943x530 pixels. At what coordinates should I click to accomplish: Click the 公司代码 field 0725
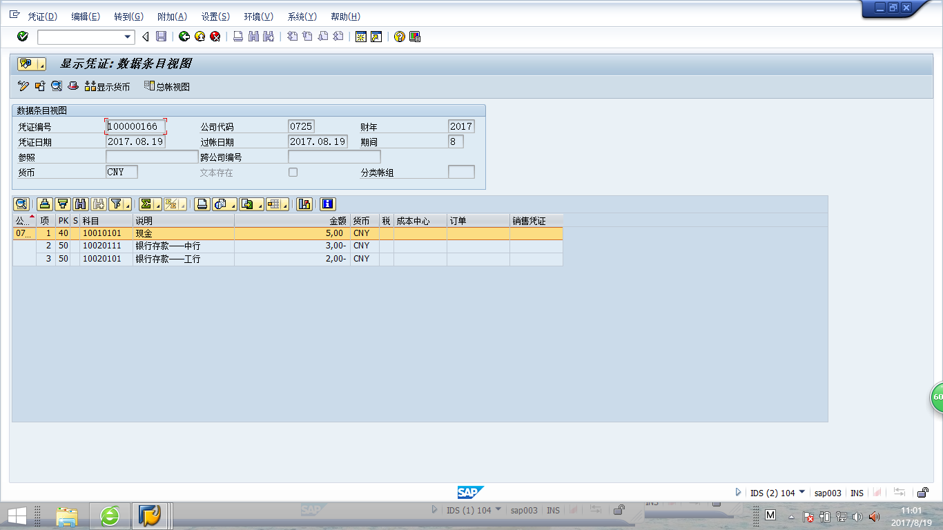301,126
